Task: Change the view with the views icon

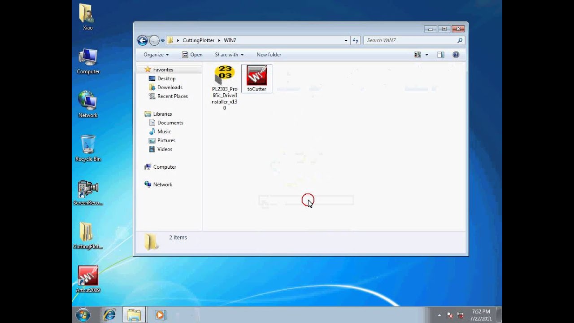Action: [x=417, y=55]
